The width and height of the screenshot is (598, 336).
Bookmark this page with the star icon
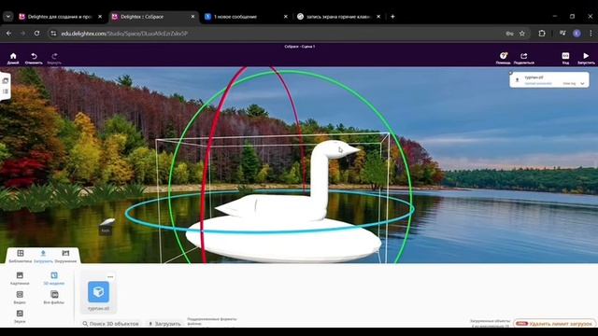tap(521, 34)
